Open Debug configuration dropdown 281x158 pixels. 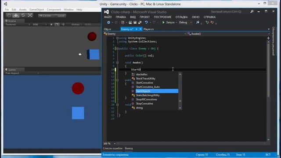[185, 22]
